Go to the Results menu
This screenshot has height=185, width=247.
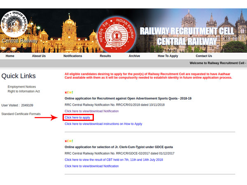click(x=105, y=56)
